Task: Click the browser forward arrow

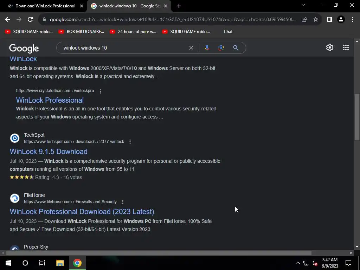Action: click(x=19, y=20)
